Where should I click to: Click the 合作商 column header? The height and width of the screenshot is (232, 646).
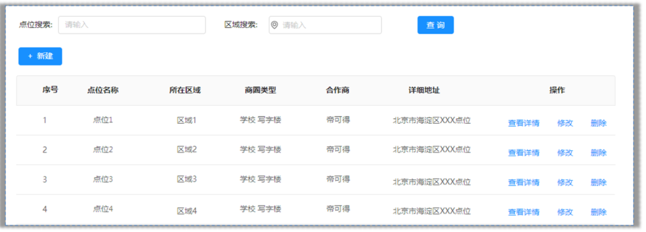(x=338, y=90)
